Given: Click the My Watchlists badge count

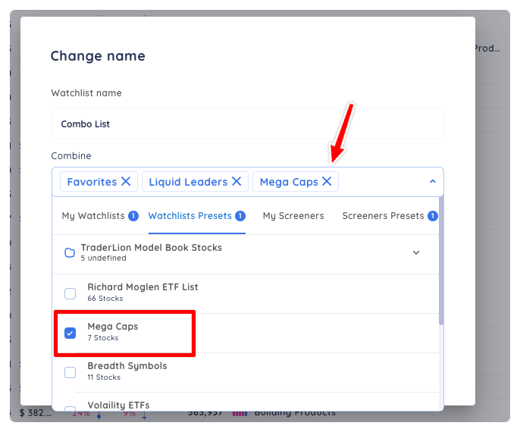Looking at the screenshot, I should 133,216.
